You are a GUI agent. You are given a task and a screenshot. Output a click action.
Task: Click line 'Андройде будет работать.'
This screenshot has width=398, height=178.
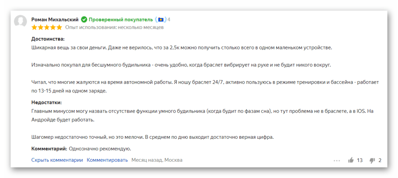click(x=63, y=120)
